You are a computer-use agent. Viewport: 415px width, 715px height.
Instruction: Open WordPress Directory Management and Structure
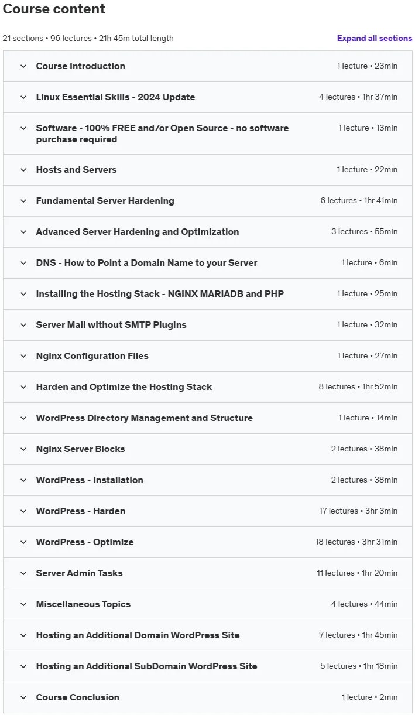[145, 418]
